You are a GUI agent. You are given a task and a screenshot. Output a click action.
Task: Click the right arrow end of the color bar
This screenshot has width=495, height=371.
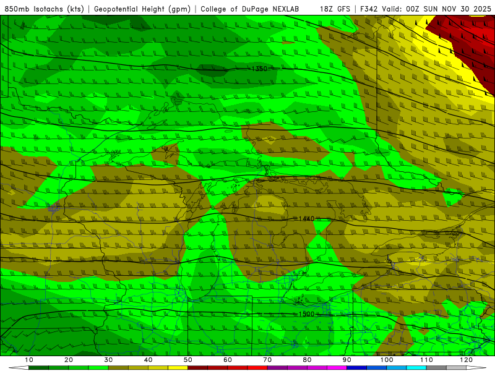pyautogui.click(x=476, y=368)
